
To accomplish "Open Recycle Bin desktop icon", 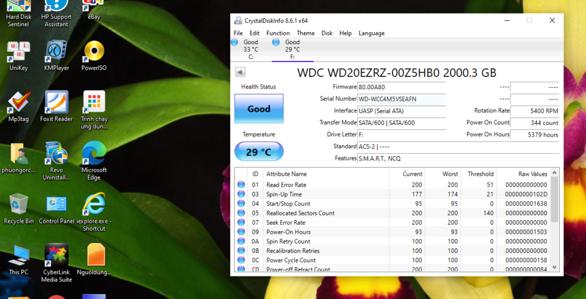I will click(18, 209).
